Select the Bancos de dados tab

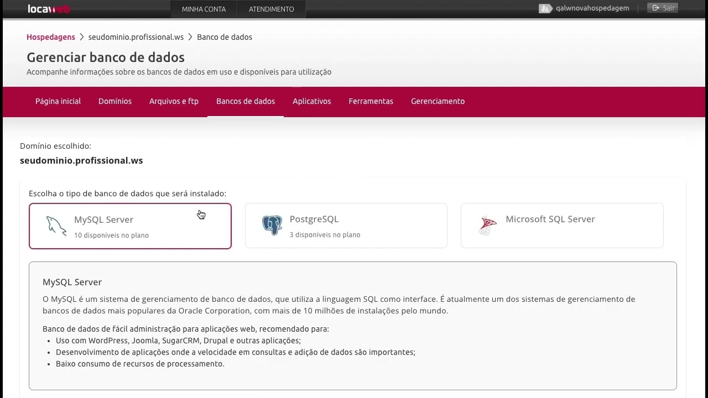(246, 101)
